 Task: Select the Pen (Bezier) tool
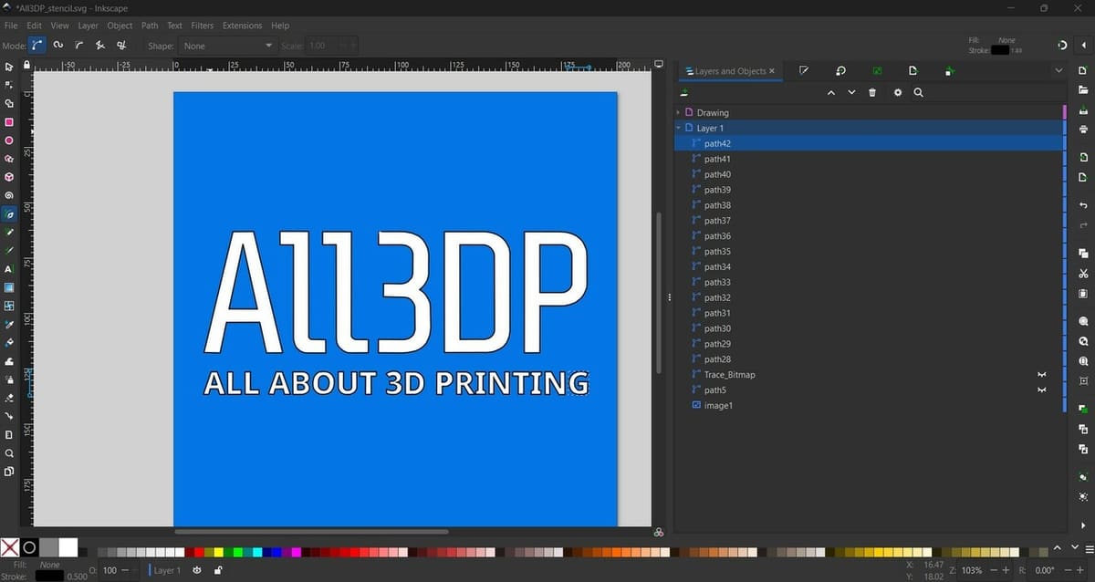pyautogui.click(x=9, y=214)
